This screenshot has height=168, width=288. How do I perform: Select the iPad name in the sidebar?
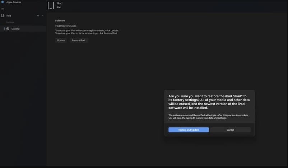click(x=9, y=15)
